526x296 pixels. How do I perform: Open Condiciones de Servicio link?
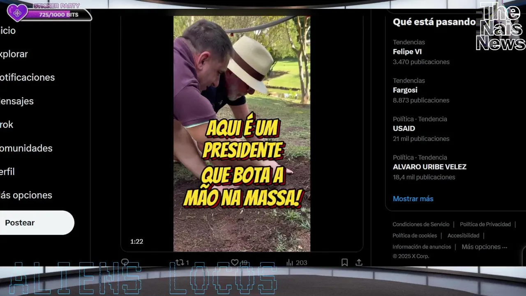point(421,224)
